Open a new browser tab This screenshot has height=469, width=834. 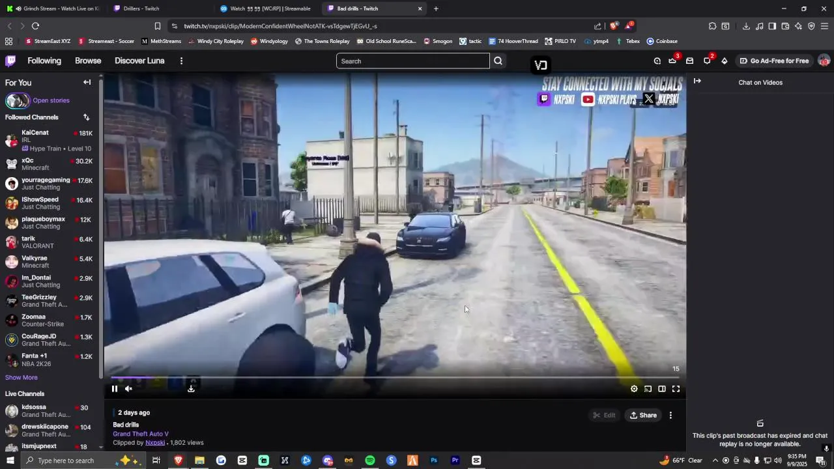pos(436,8)
